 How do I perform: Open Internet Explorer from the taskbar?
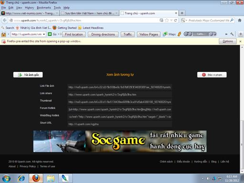click(x=21, y=178)
